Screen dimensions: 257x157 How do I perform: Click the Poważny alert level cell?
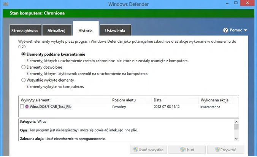coord(119,107)
